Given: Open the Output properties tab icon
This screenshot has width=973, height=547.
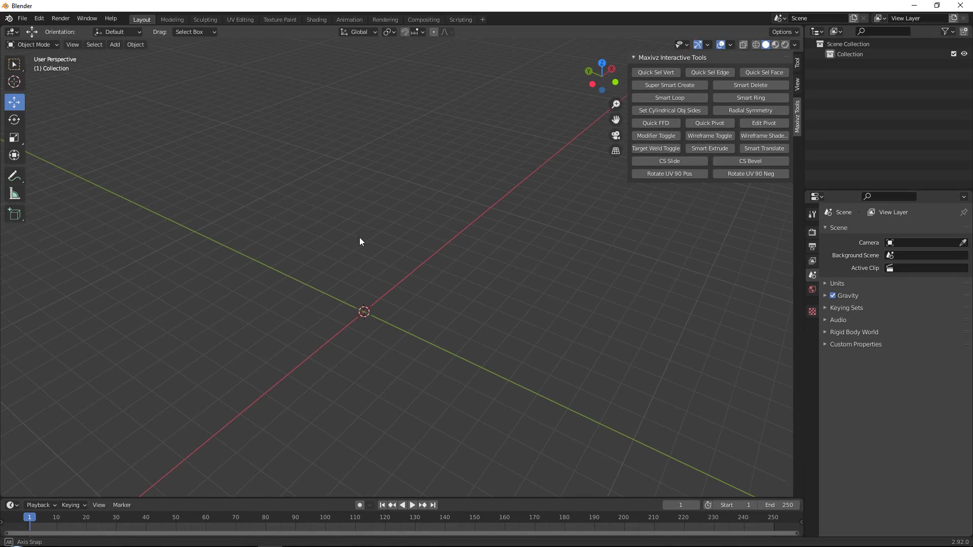Looking at the screenshot, I should tap(812, 247).
